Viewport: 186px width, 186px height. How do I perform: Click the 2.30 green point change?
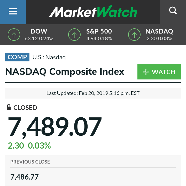(x=16, y=145)
